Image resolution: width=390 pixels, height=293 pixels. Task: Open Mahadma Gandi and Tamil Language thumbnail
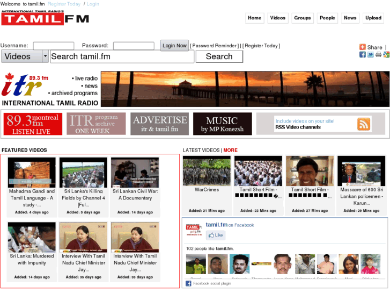coord(32,173)
